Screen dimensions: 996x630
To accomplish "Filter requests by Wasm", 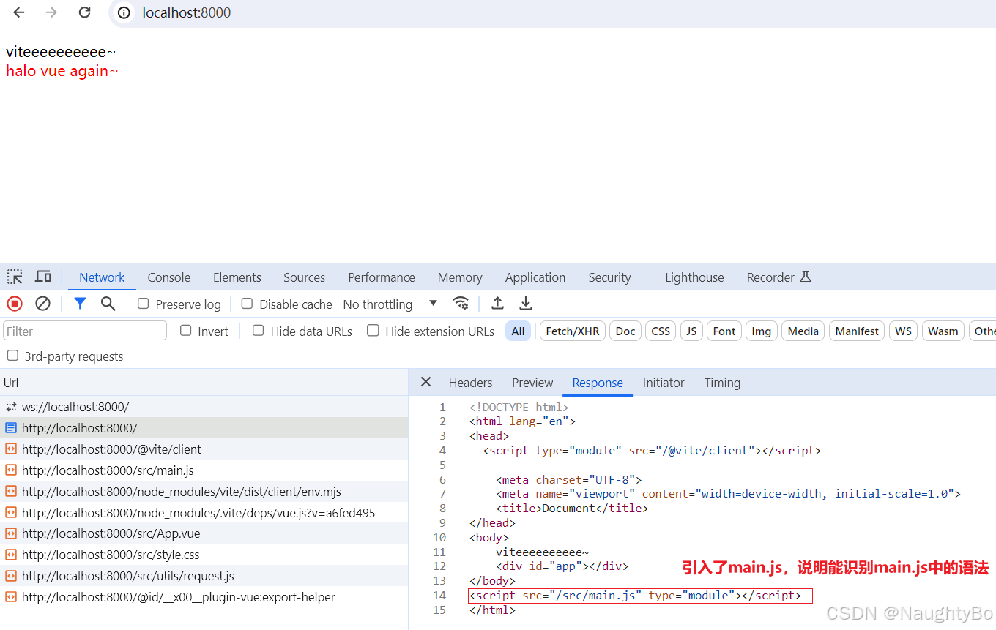I will [x=943, y=331].
